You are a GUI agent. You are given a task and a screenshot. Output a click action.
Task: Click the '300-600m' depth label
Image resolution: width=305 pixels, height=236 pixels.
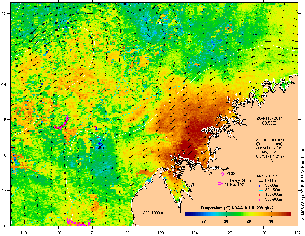click(x=273, y=199)
